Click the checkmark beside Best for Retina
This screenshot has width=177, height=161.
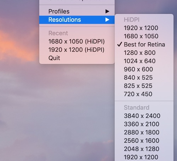pyautogui.click(x=120, y=44)
